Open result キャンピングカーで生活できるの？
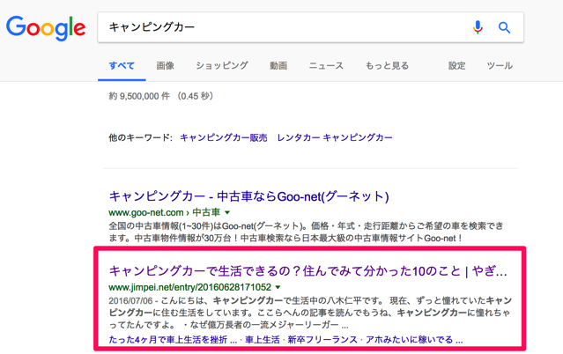 pyautogui.click(x=307, y=271)
